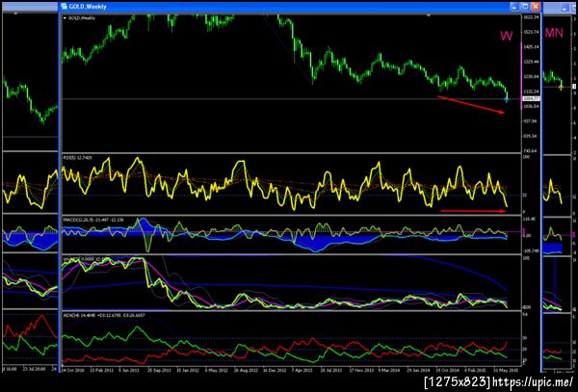Click the GOLD,Weekly title bar text
Viewport: 578px width, 392px height.
(88, 7)
